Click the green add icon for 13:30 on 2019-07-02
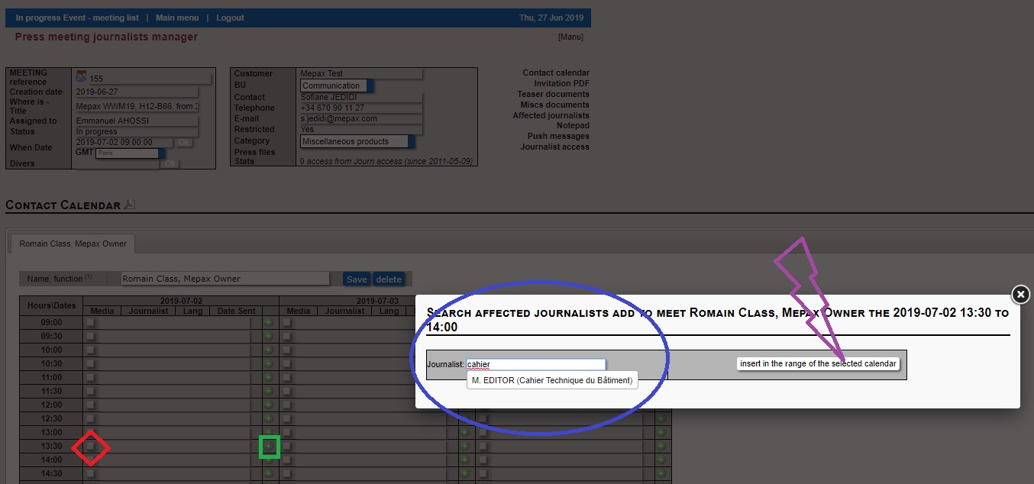Viewport: 1034px width, 484px height. tap(269, 446)
